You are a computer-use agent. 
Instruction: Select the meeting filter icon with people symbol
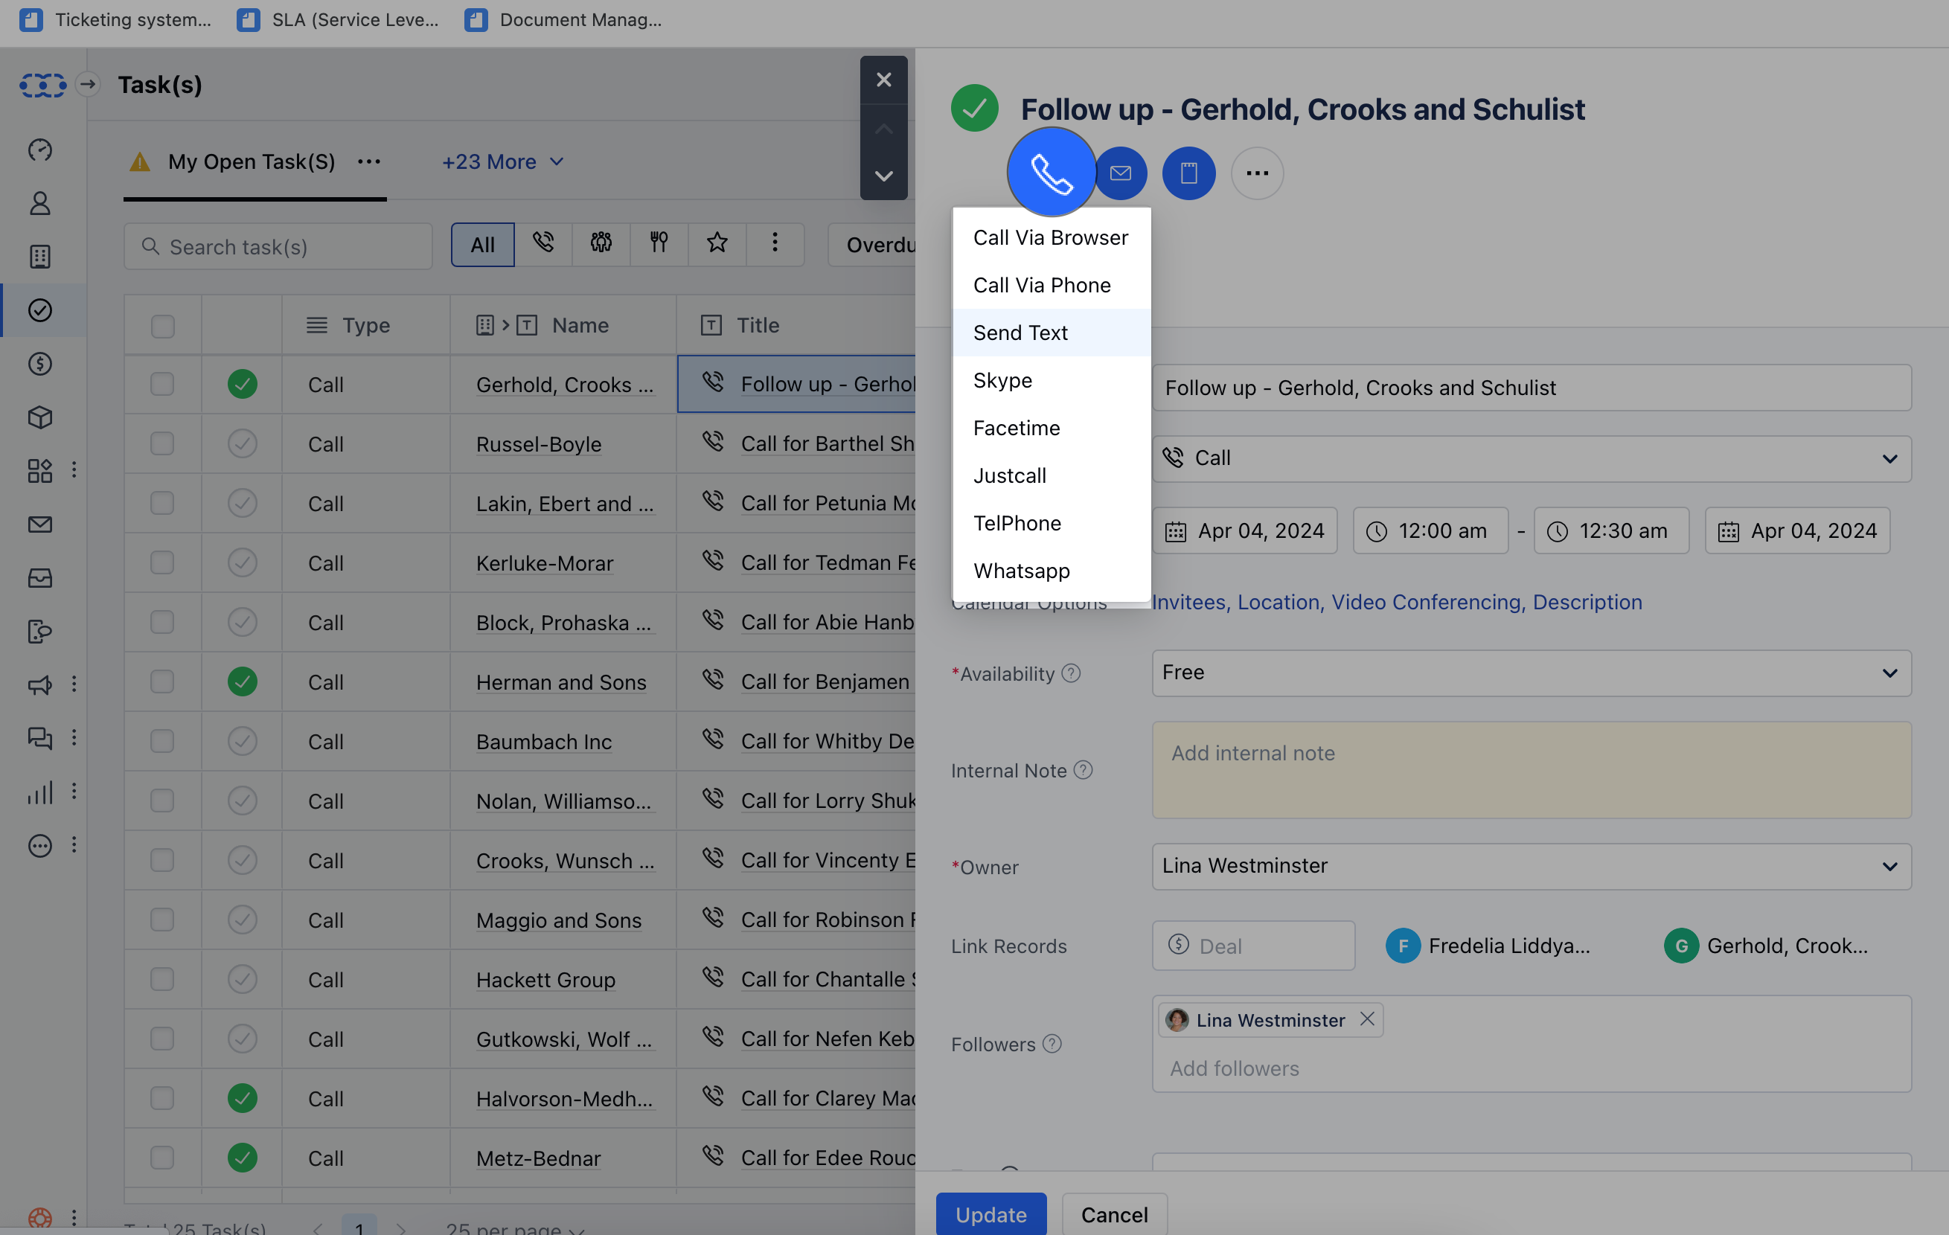(601, 243)
